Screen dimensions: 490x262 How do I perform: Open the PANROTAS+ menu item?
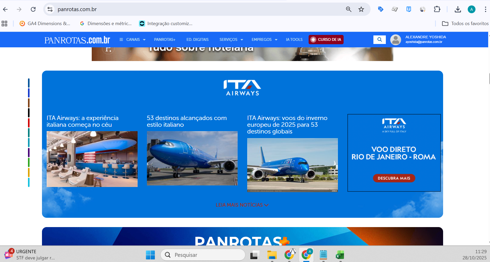pyautogui.click(x=165, y=40)
